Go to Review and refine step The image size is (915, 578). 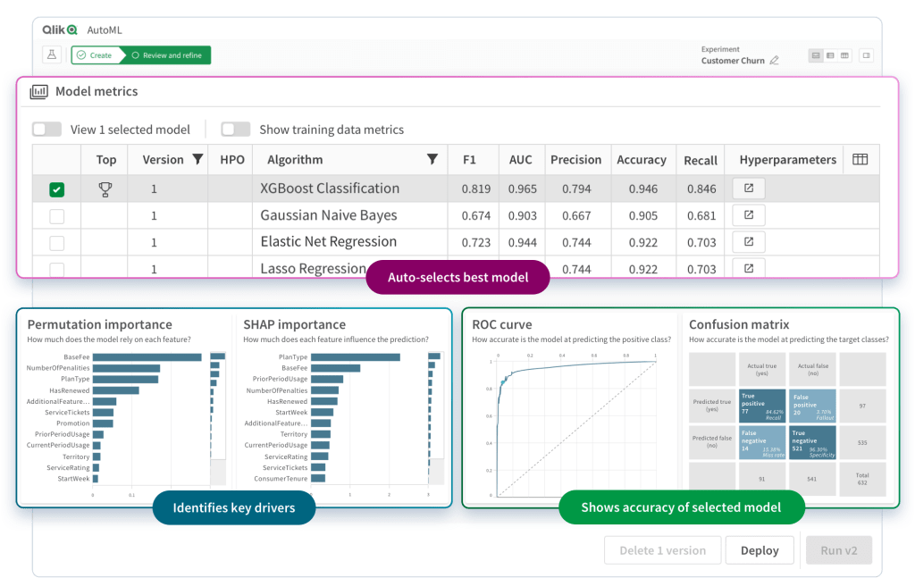click(166, 55)
